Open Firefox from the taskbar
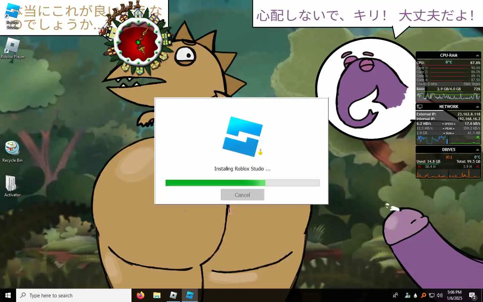483x302 pixels. [141, 295]
